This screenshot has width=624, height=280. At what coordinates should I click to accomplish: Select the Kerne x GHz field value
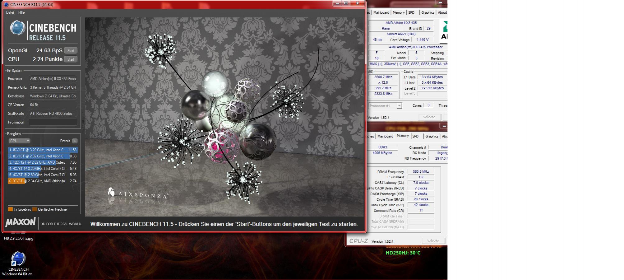[x=53, y=87]
